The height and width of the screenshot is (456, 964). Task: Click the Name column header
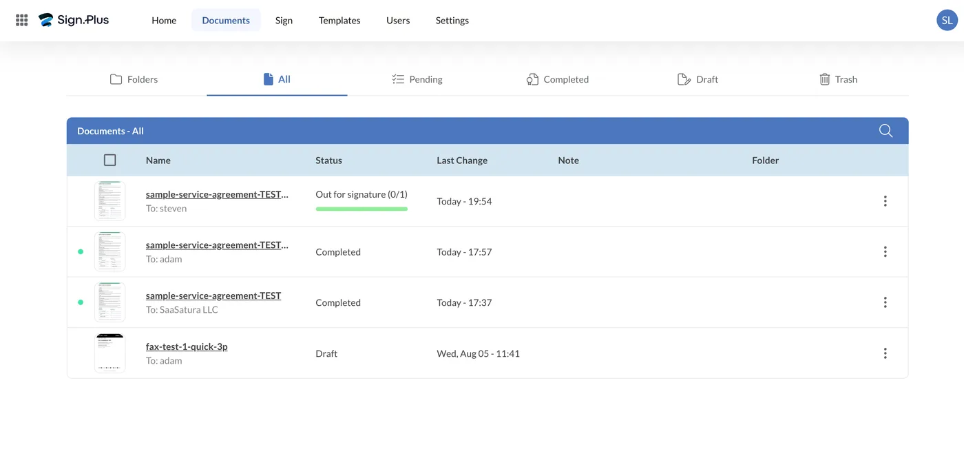(158, 160)
